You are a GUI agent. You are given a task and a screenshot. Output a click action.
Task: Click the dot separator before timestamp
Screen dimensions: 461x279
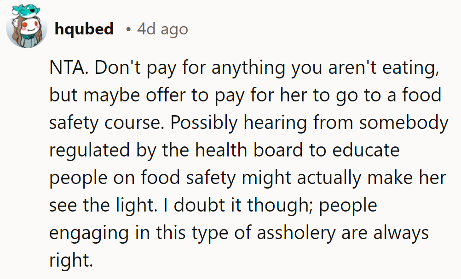128,30
